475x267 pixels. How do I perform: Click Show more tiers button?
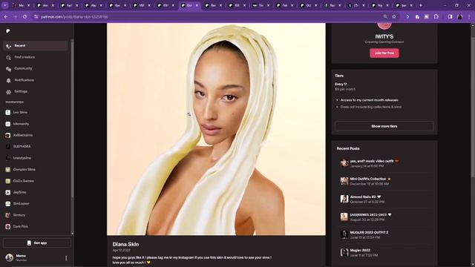pyautogui.click(x=384, y=126)
